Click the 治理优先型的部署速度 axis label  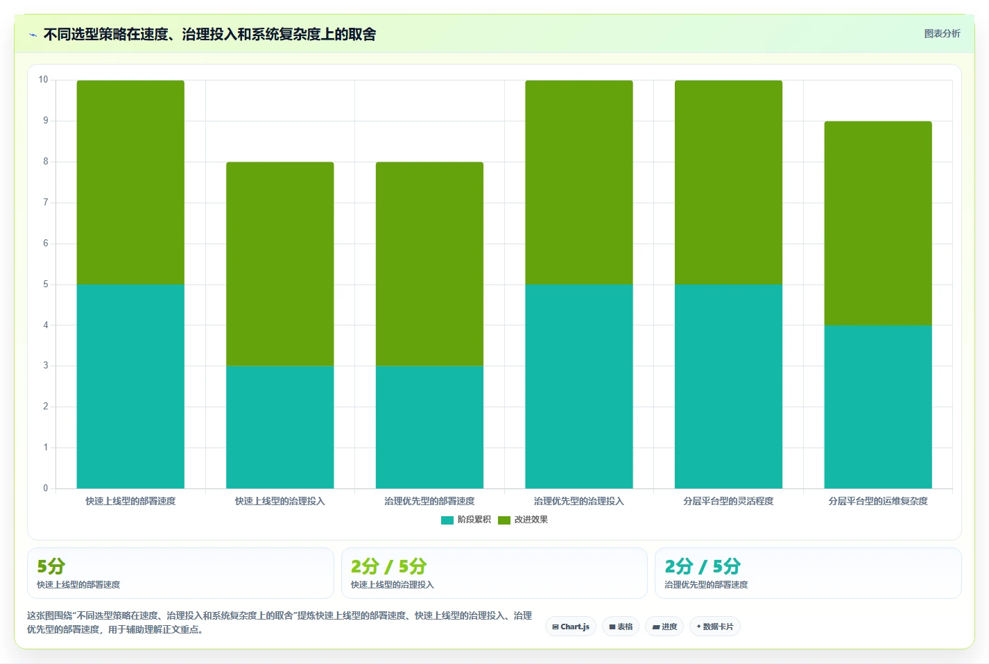[x=429, y=501]
